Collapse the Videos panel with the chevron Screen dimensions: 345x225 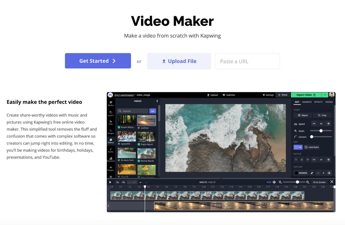click(157, 101)
